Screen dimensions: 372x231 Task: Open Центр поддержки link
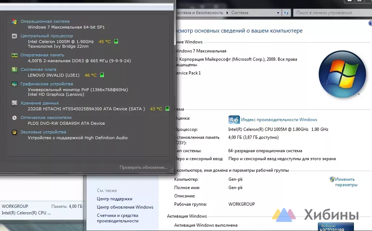coord(115,199)
